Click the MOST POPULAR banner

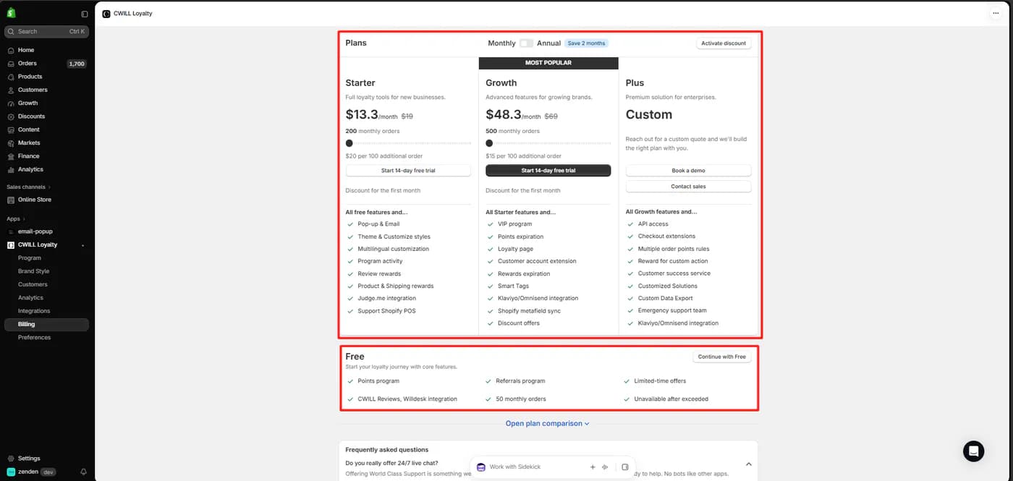tap(548, 63)
